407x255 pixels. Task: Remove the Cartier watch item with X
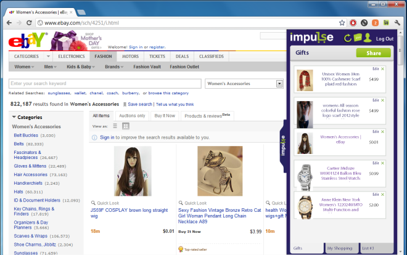point(382,163)
